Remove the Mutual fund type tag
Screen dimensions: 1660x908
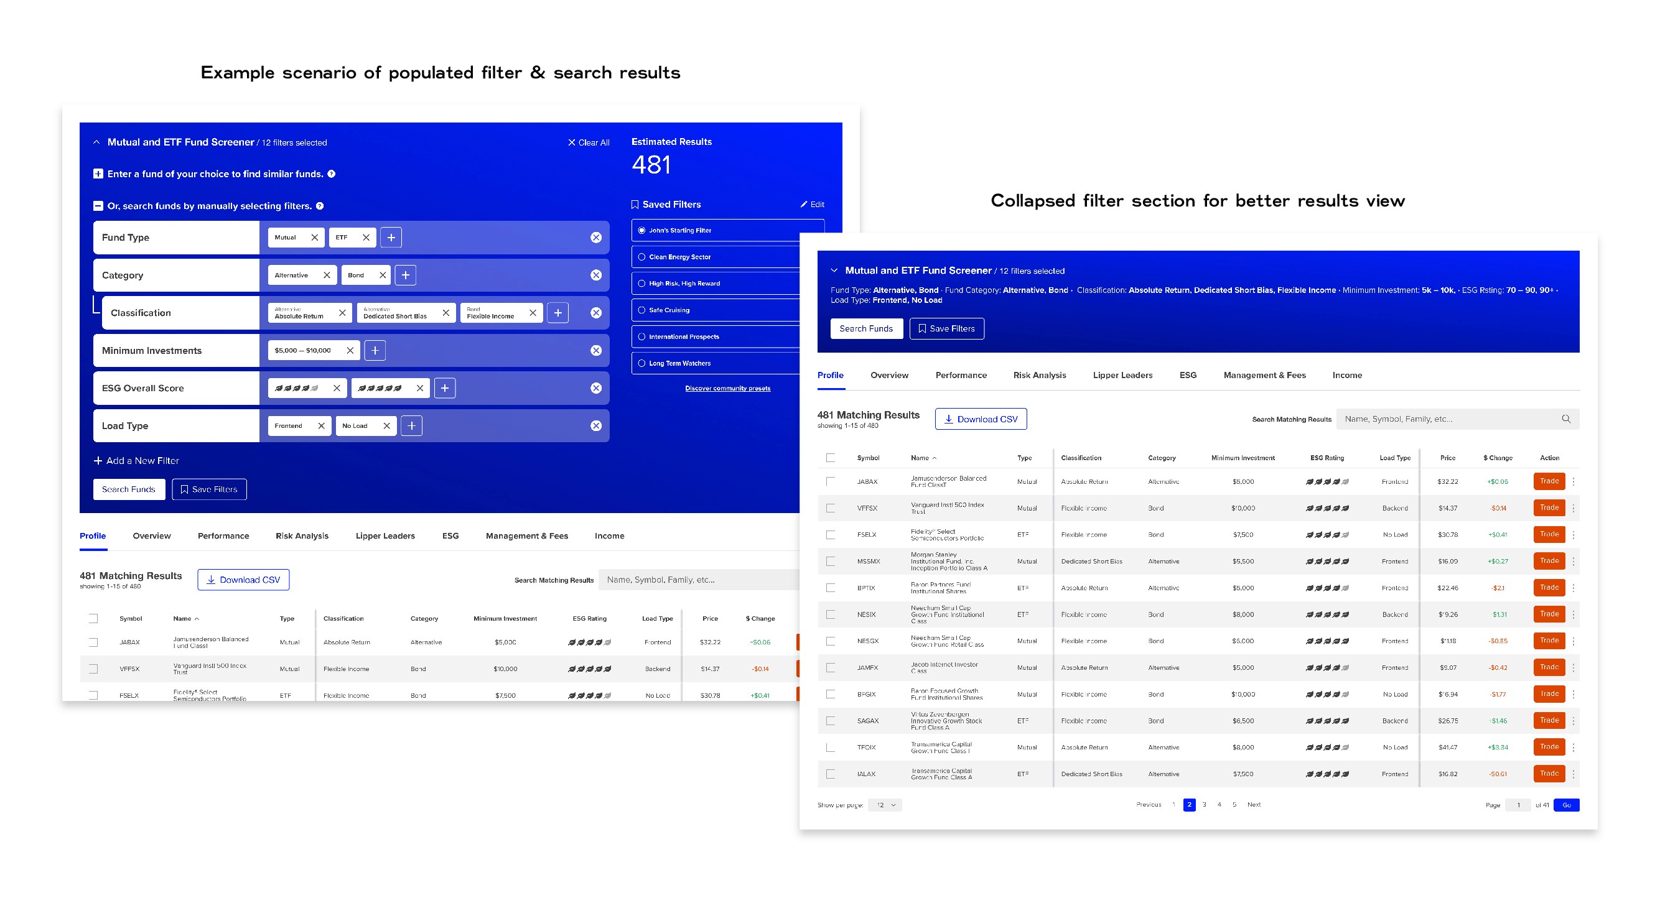point(314,238)
